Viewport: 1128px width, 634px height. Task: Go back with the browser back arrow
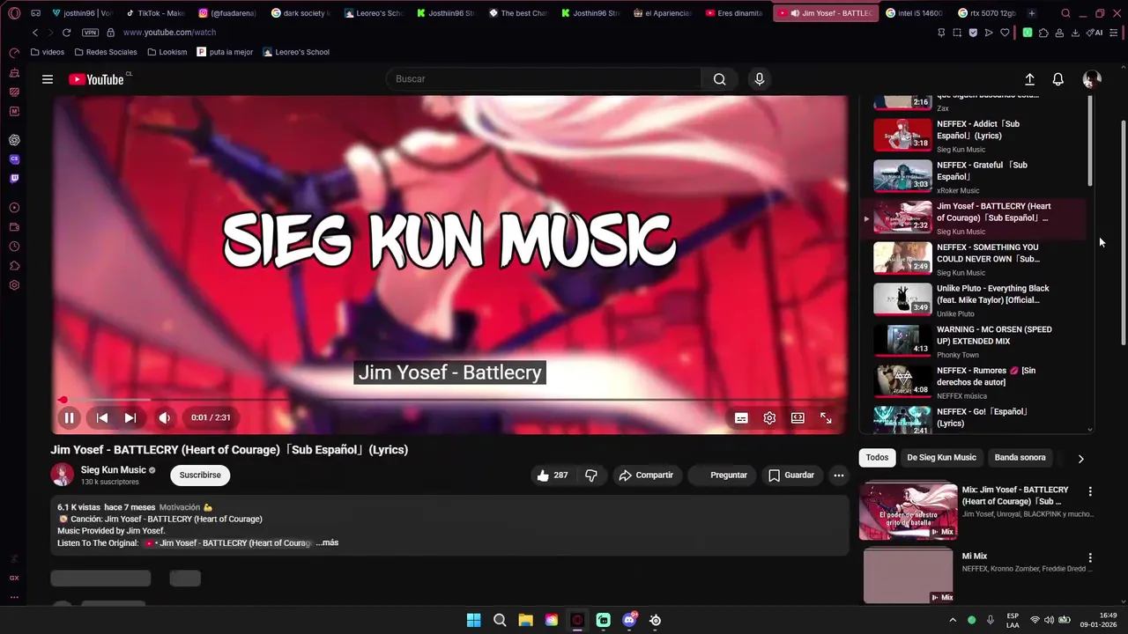tap(35, 33)
